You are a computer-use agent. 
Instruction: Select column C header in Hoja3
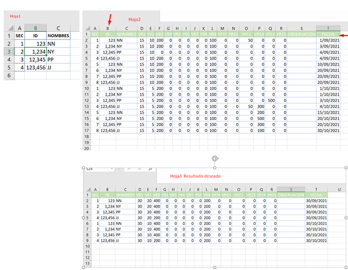pos(125,189)
